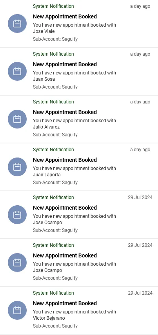Screen dimensions: 158x335
Task: Click the Sub-Account: Saguify line under Victor Bejarano
Action: point(55,326)
